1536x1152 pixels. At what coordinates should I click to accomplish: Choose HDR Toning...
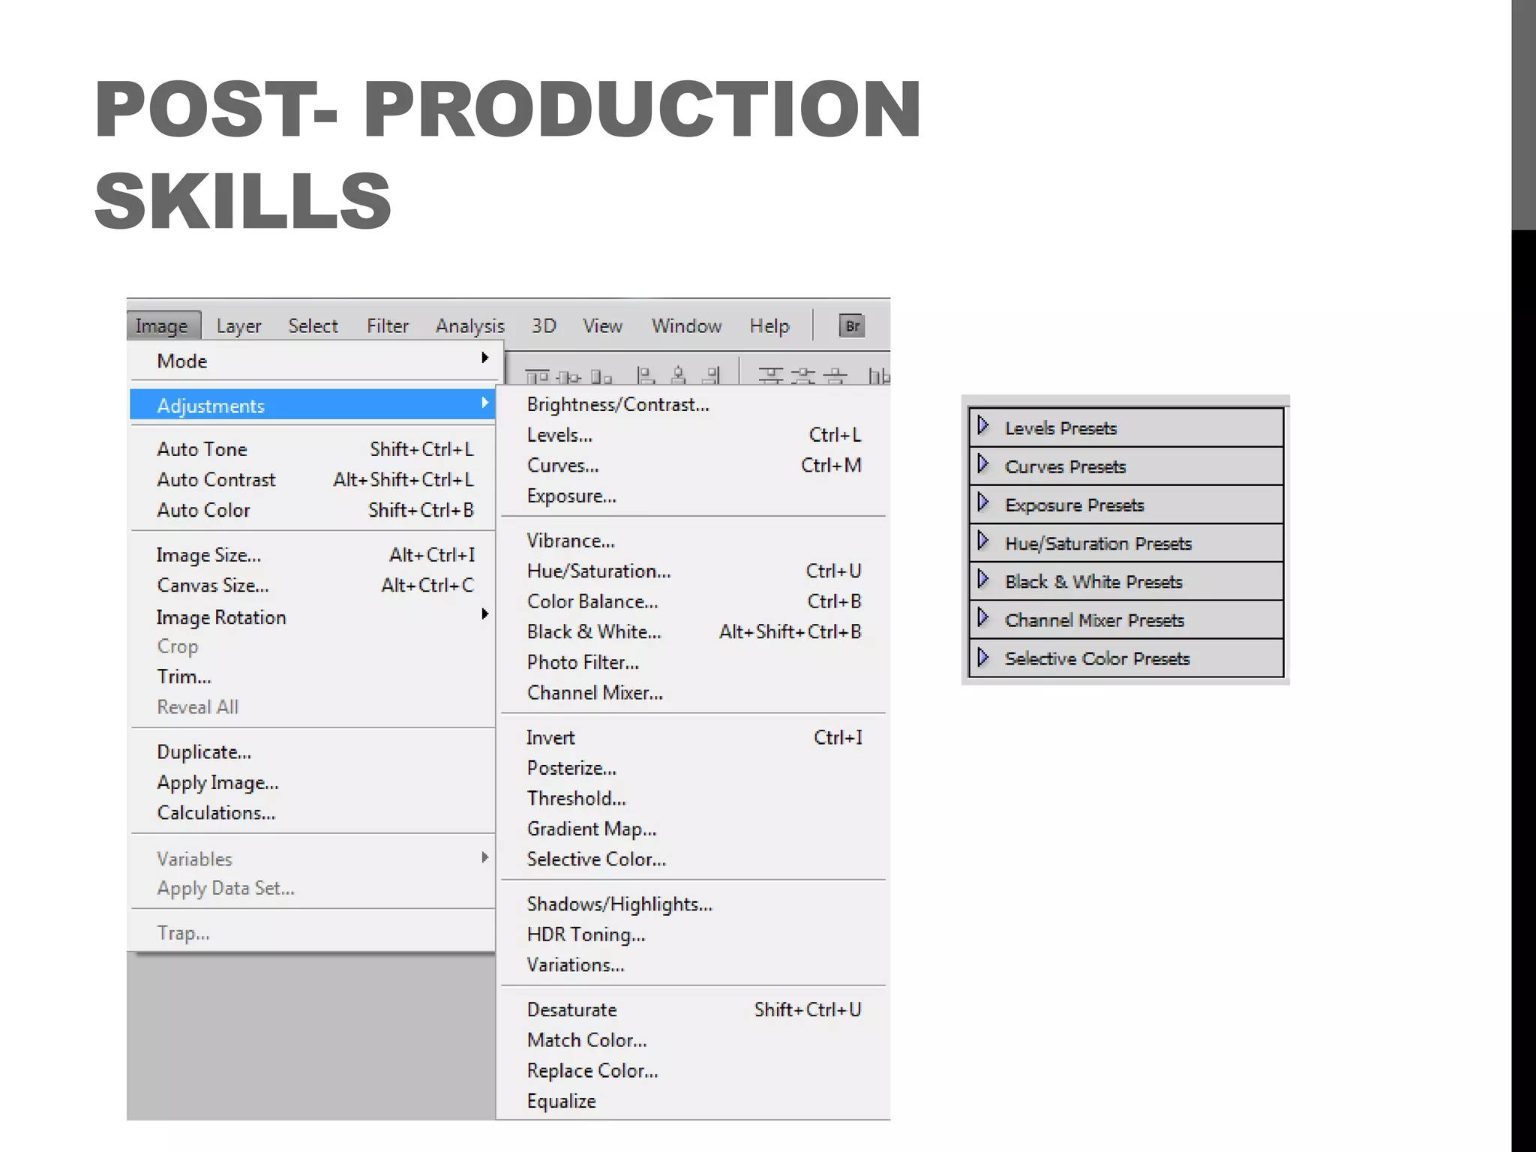(x=693, y=934)
